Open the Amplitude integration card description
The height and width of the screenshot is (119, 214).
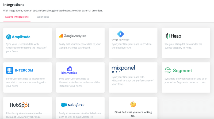26,47
